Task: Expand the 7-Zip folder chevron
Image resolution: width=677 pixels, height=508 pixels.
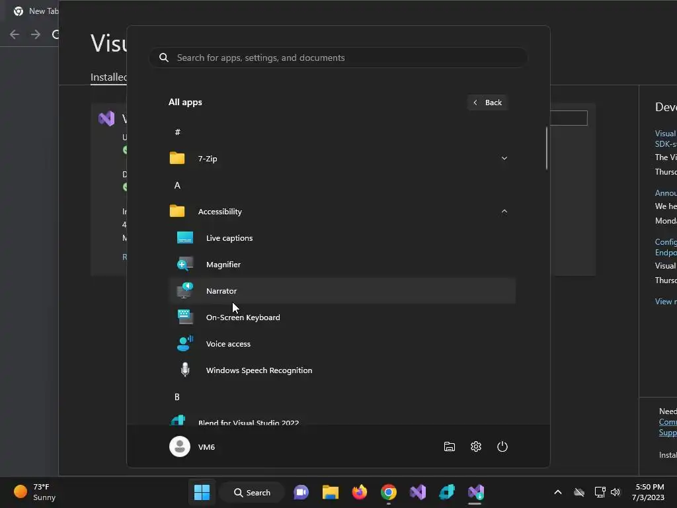Action: tap(504, 158)
